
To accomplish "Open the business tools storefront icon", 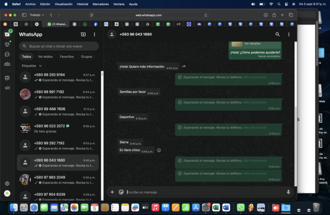I will (7, 78).
